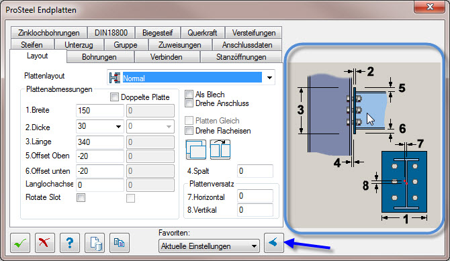
Task: Click the overlapping plates icon
Action: [196, 150]
